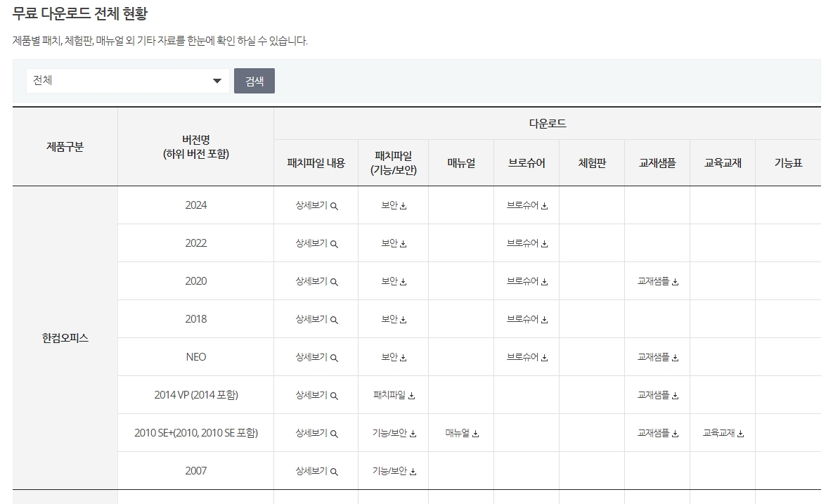Select the 2022 version name cell
The height and width of the screenshot is (504, 833).
pos(196,243)
